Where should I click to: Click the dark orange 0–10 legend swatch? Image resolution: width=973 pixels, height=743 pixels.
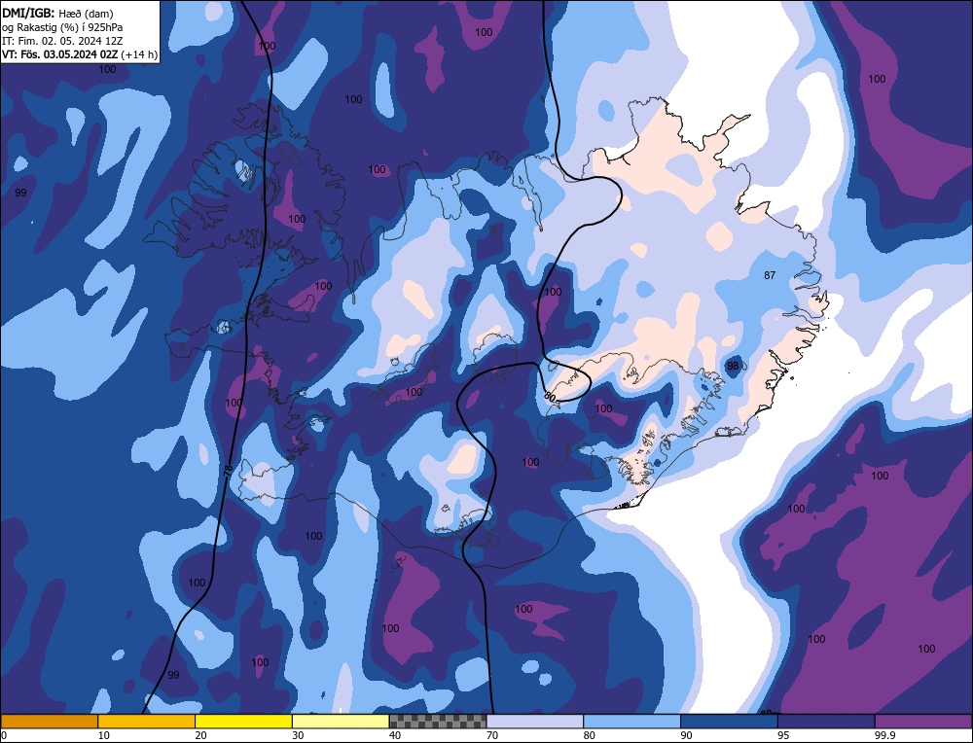coord(49,722)
